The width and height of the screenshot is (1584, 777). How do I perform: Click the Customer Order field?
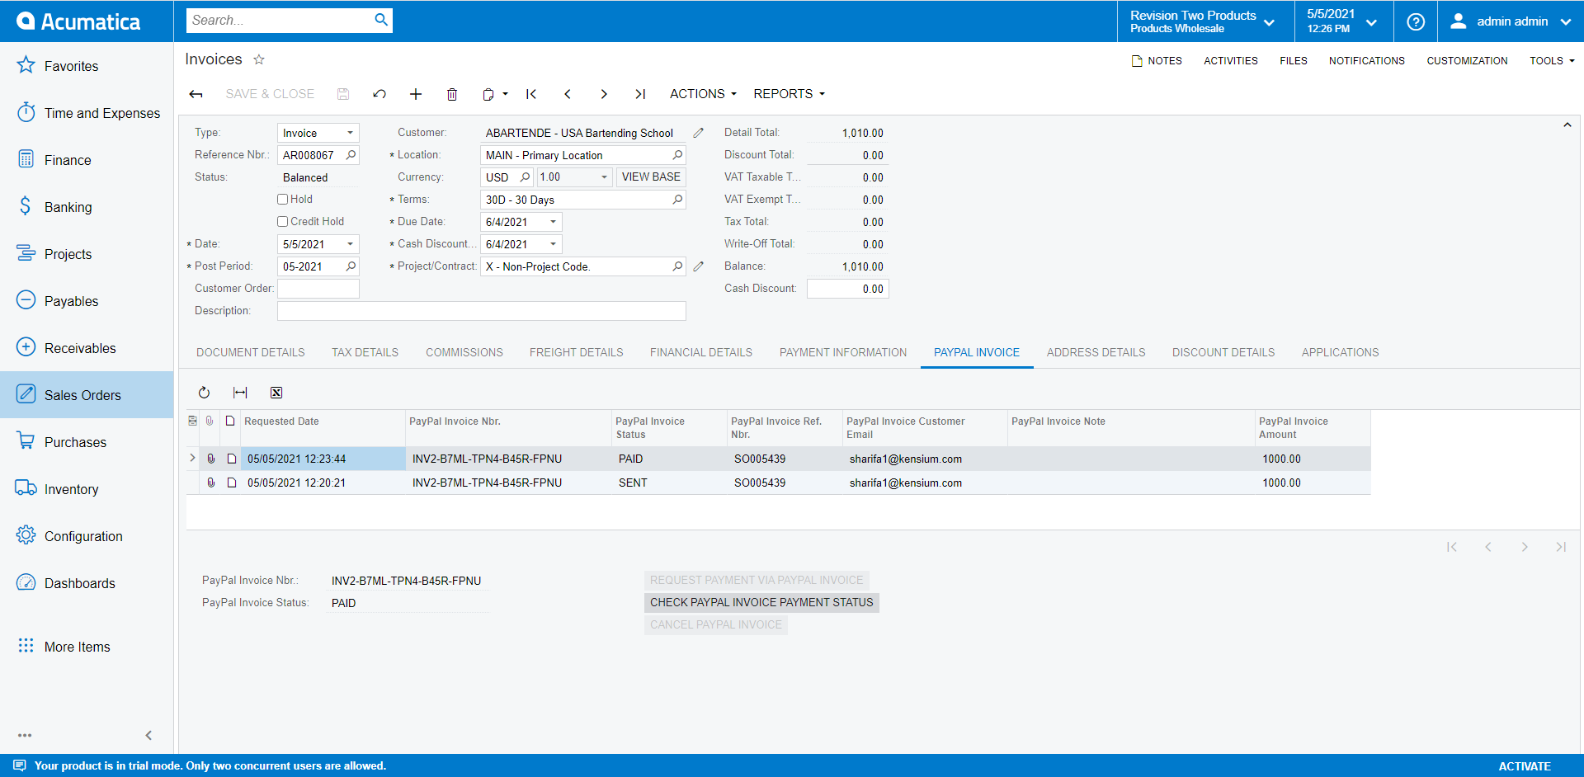coord(318,289)
